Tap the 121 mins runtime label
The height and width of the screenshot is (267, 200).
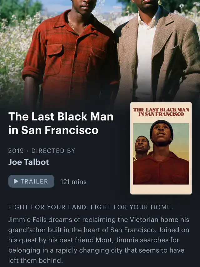(73, 182)
